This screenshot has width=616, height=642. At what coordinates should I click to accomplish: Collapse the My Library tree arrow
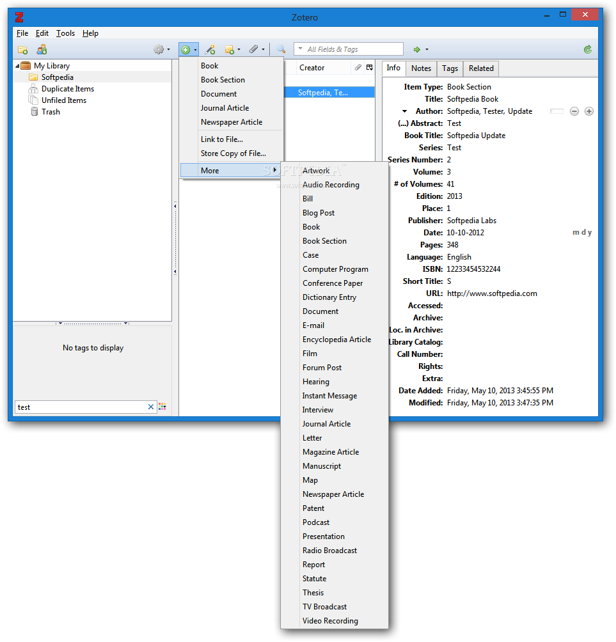click(18, 66)
